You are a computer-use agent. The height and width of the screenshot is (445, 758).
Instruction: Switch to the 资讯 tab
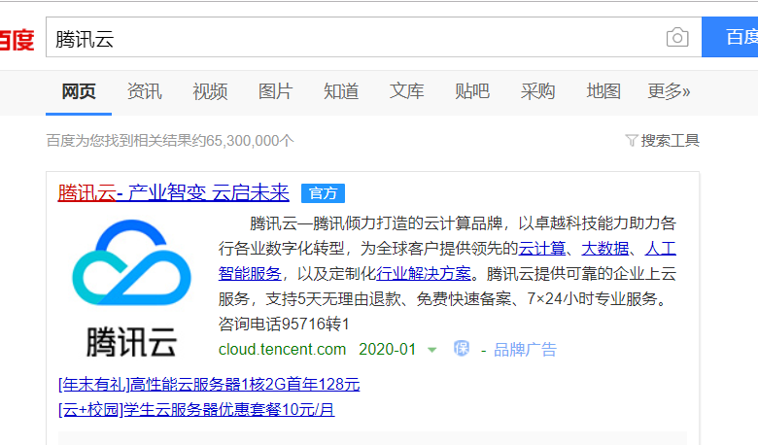coord(144,91)
